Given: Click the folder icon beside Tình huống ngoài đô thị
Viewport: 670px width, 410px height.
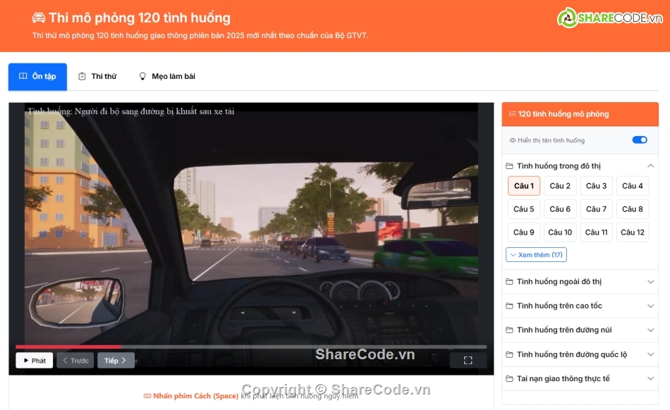Looking at the screenshot, I should click(x=510, y=282).
